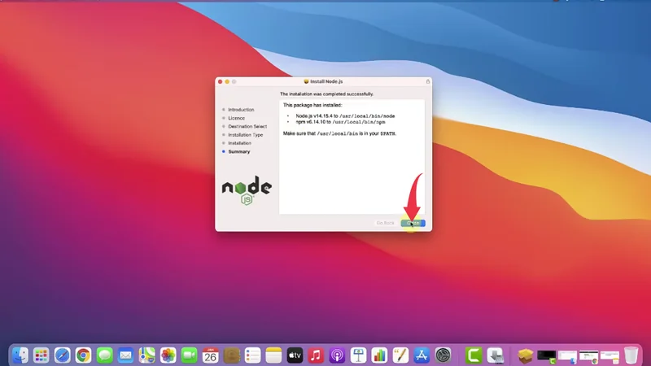The height and width of the screenshot is (366, 651).
Task: Open the Apple TV app in Dock
Action: pyautogui.click(x=295, y=355)
